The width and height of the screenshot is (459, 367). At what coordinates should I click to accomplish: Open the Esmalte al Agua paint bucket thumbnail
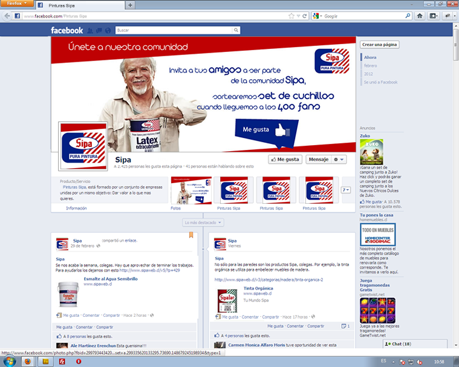pyautogui.click(x=68, y=294)
